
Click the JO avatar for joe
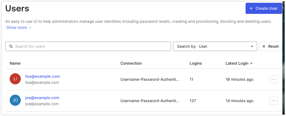coord(15,100)
